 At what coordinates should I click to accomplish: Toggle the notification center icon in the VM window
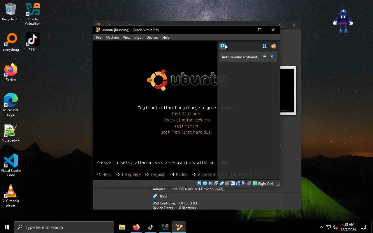click(223, 46)
